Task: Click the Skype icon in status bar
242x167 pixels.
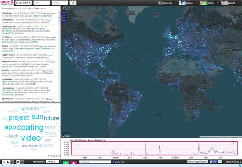Action: (x=240, y=166)
